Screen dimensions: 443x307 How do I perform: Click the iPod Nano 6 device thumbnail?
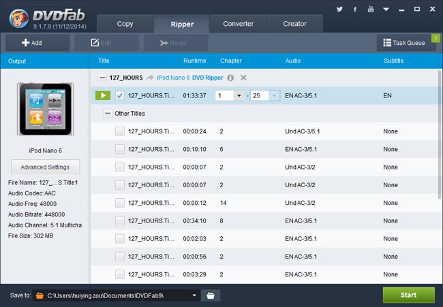click(x=46, y=109)
